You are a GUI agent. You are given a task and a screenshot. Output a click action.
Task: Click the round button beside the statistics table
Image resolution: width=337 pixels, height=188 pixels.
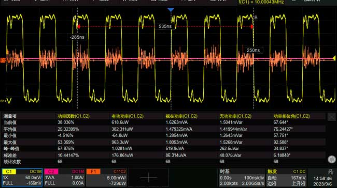click(331, 159)
